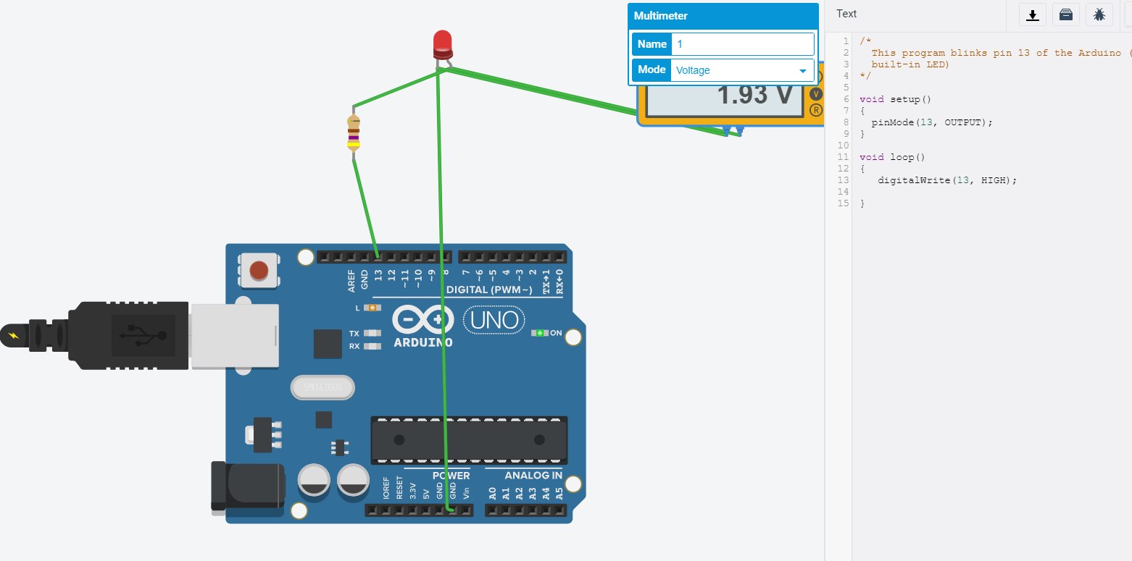
Task: Click the UNO badge on the board
Action: click(494, 319)
